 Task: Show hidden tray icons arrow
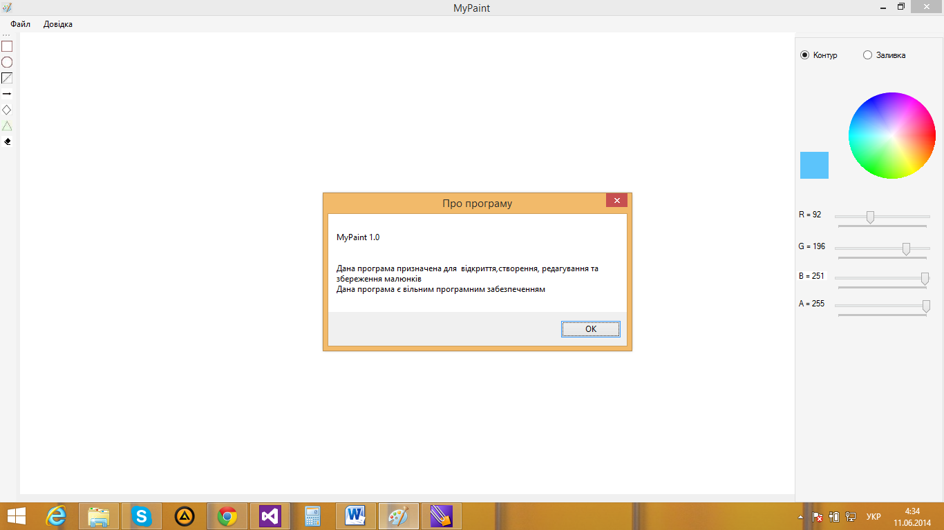[x=801, y=516]
